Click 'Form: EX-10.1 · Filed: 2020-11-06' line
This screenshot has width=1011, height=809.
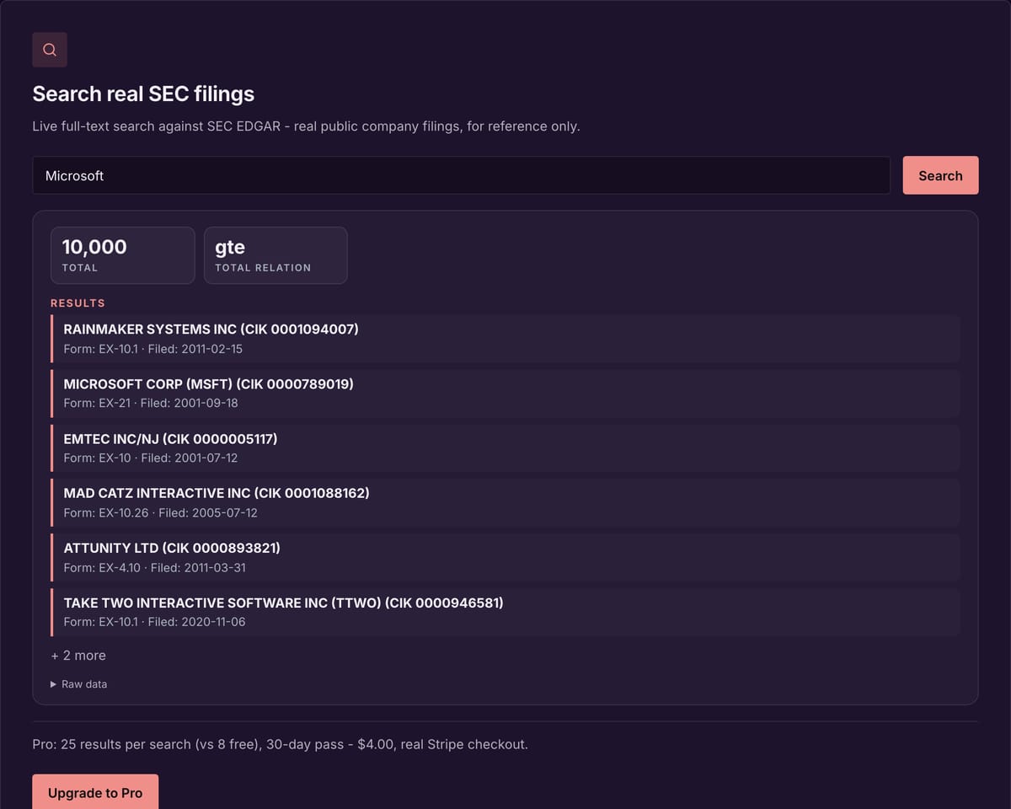pyautogui.click(x=155, y=623)
